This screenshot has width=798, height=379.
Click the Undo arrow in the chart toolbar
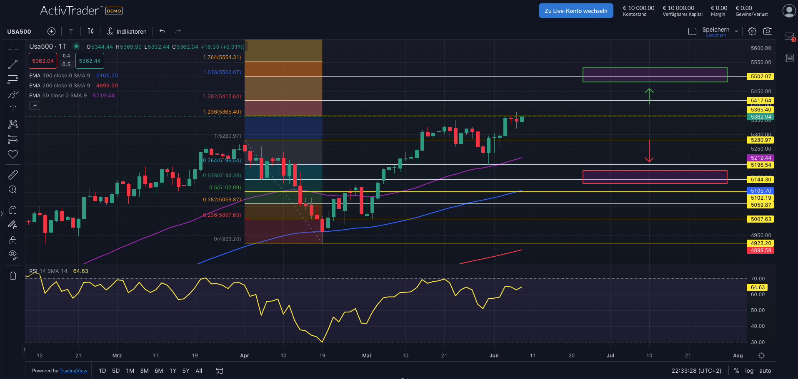click(x=162, y=31)
